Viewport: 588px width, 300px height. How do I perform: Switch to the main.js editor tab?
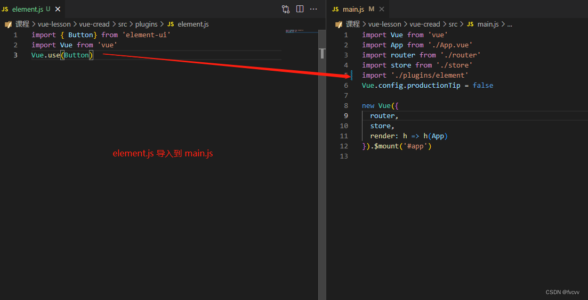[358, 9]
